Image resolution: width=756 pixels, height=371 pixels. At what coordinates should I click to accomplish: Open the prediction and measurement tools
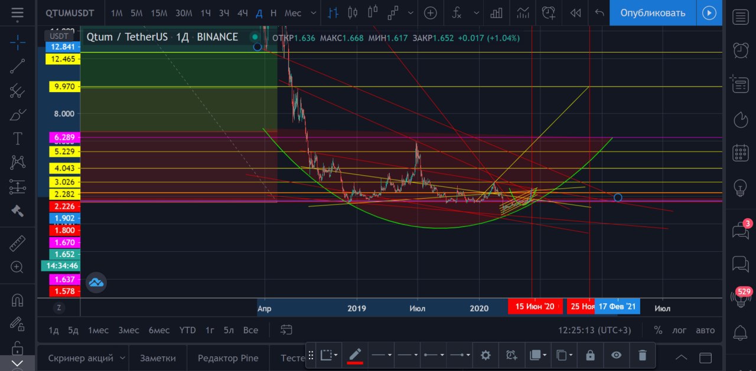pos(18,186)
